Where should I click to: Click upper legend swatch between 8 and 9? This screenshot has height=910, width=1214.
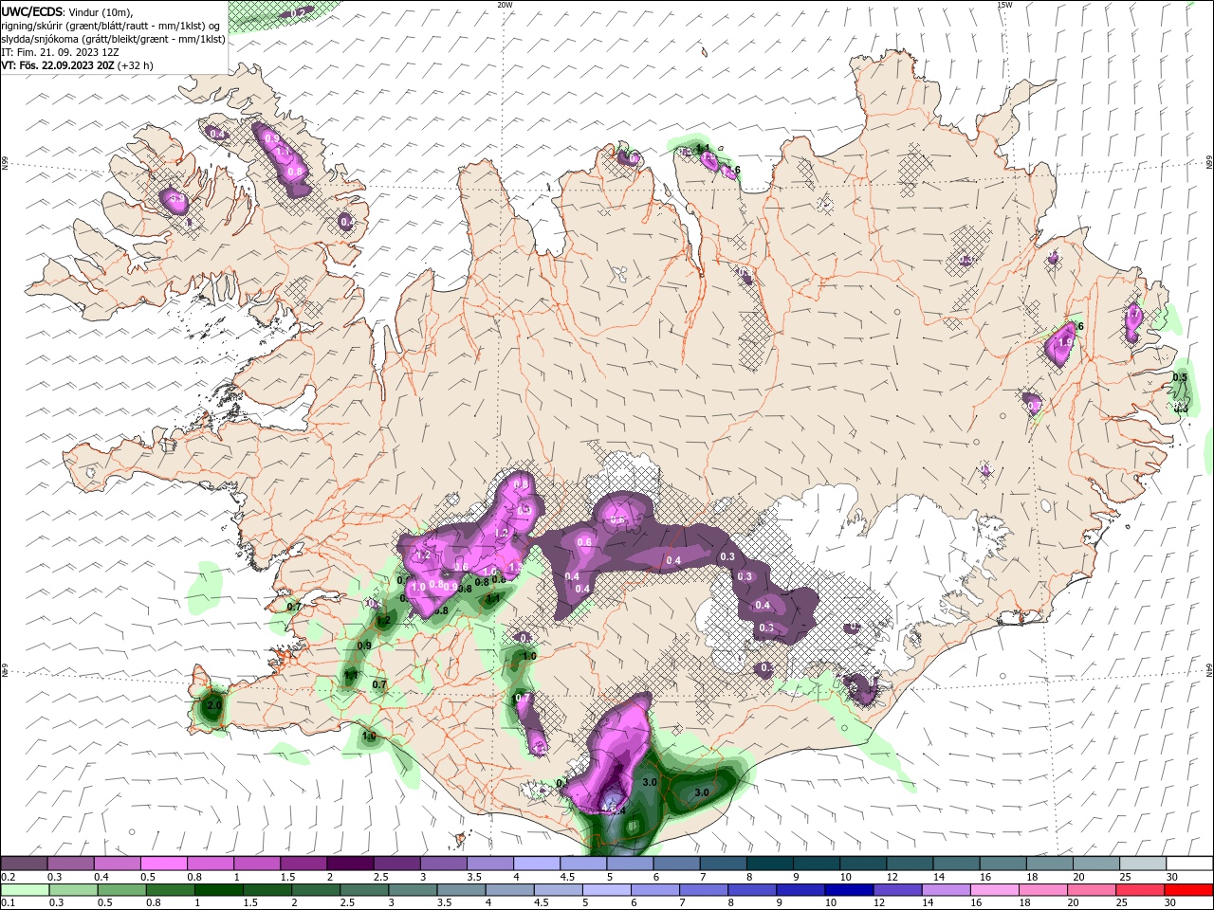pos(770,864)
